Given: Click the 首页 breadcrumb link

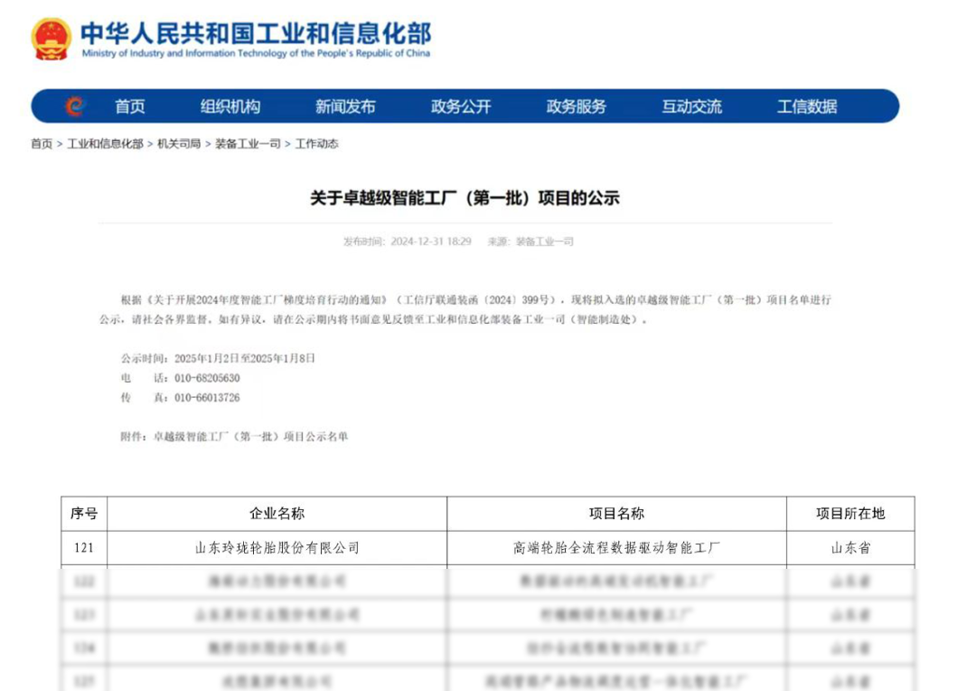Looking at the screenshot, I should pyautogui.click(x=42, y=144).
